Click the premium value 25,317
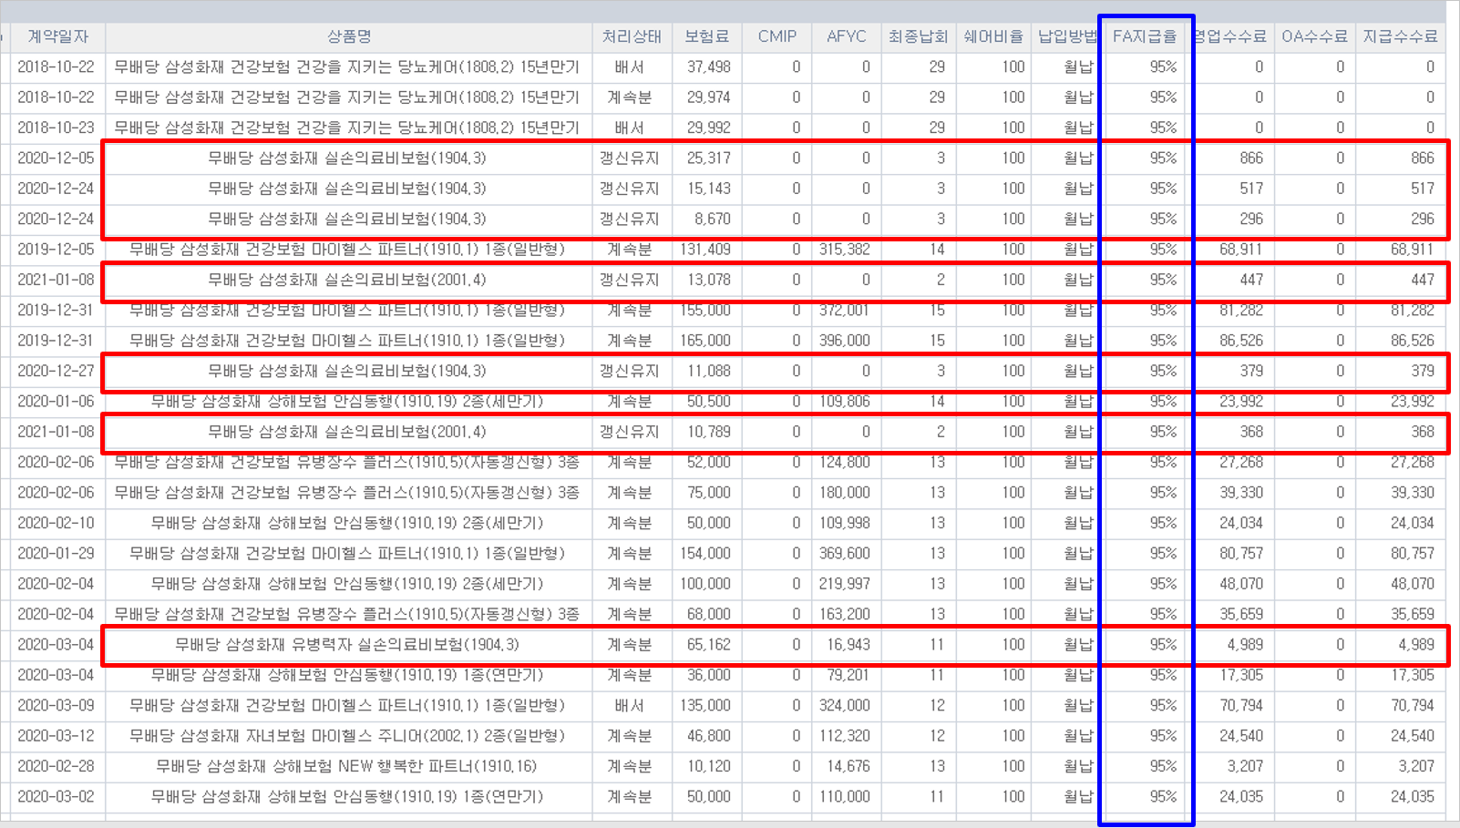1460x828 pixels. pos(708,158)
